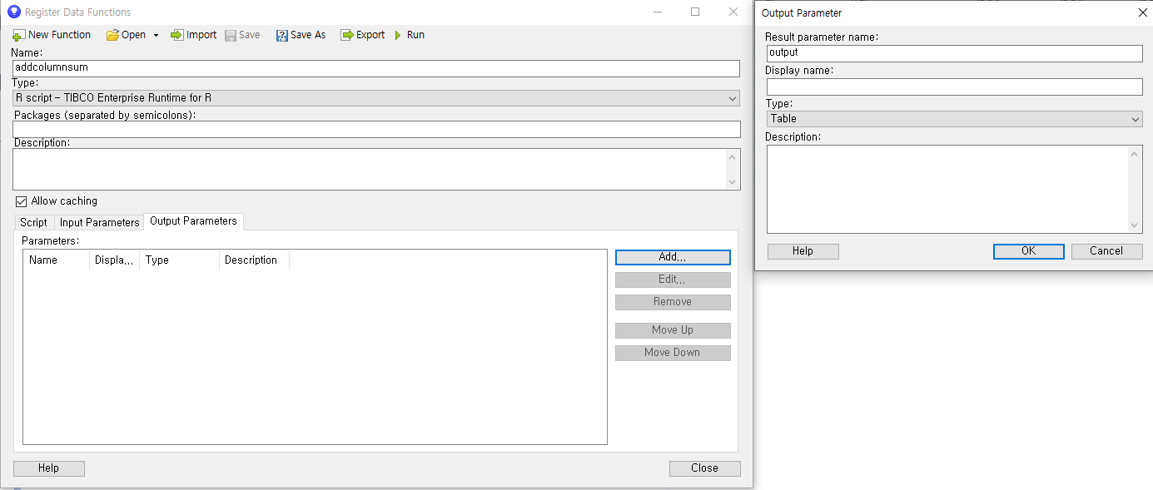Click the Output Parameter Description text area
The width and height of the screenshot is (1153, 490).
coord(947,190)
